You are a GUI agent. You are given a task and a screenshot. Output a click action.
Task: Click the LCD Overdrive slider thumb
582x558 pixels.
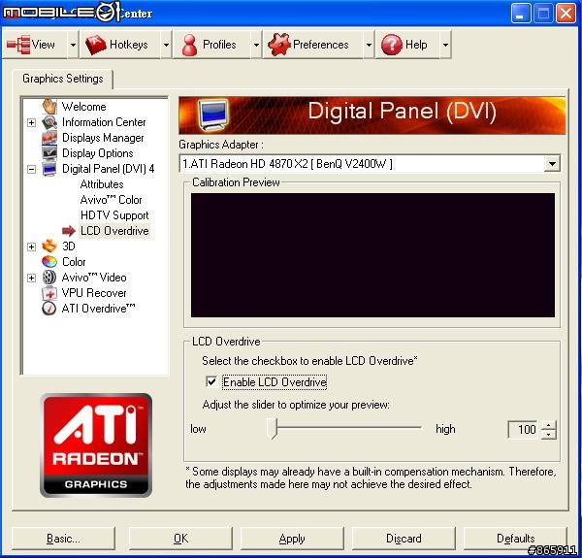coord(273,428)
